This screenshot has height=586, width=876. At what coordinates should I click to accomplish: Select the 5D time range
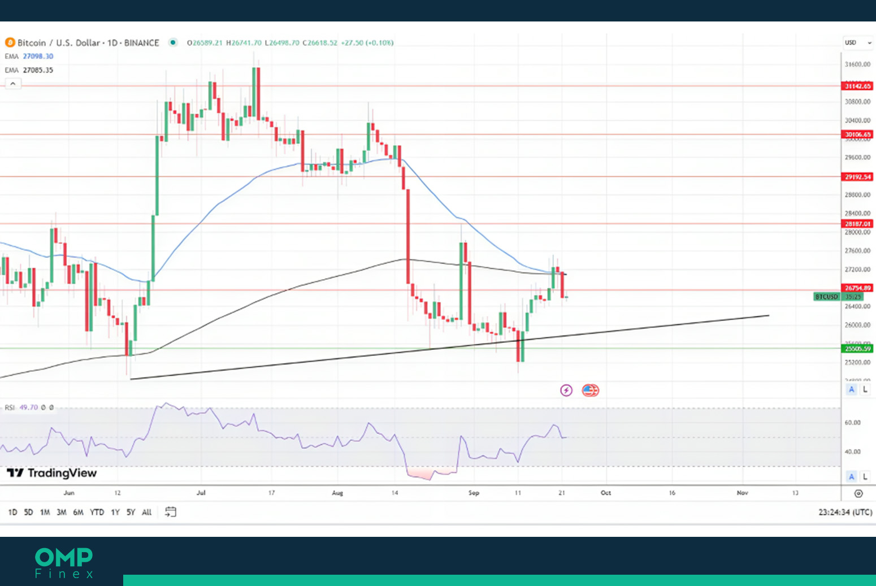28,512
